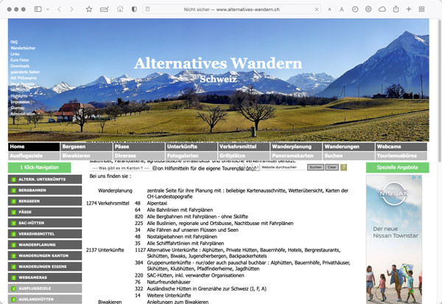Click the history clock icon in toolbar
The height and width of the screenshot is (304, 442).
tap(355, 9)
